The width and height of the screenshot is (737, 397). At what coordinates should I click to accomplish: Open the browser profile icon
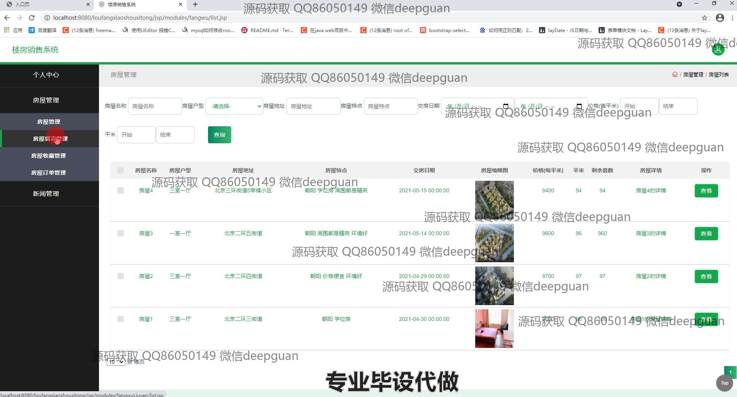(x=720, y=18)
